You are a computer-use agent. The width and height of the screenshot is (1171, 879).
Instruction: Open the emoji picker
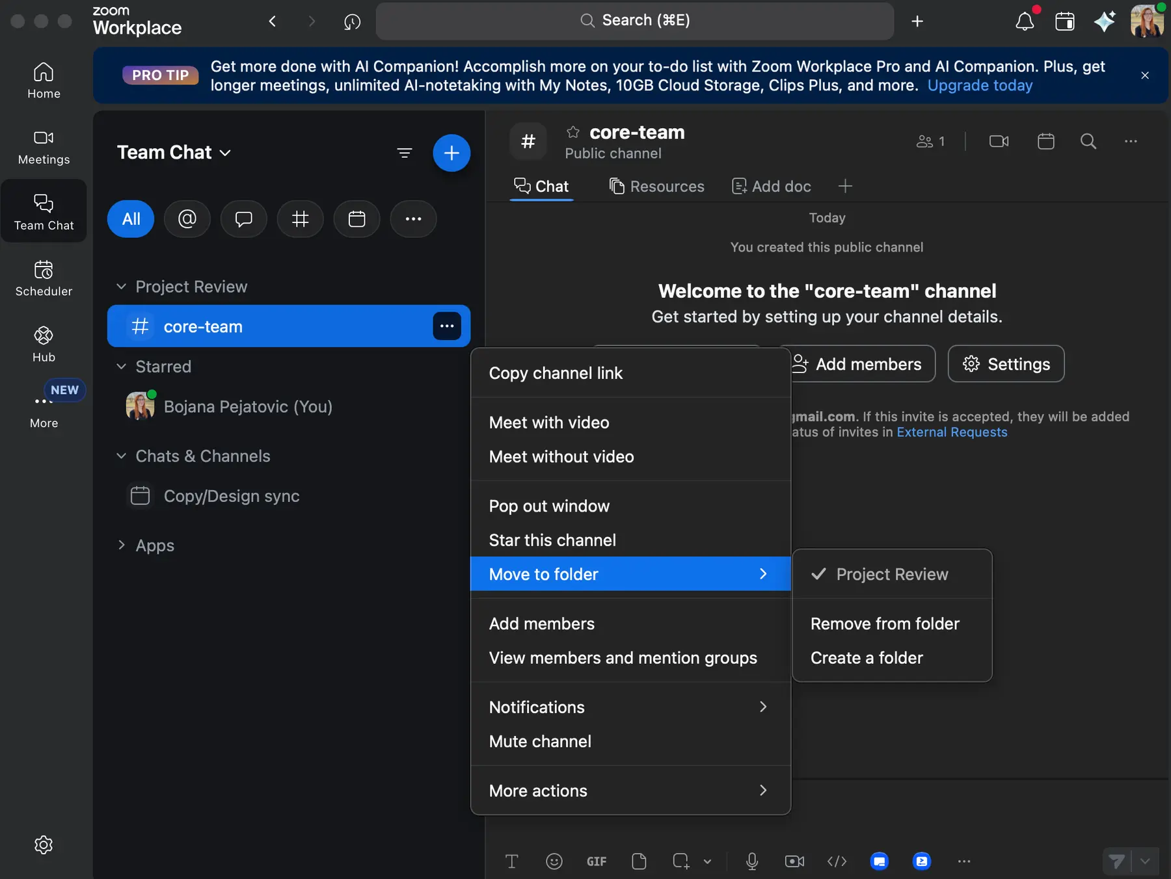[554, 861]
